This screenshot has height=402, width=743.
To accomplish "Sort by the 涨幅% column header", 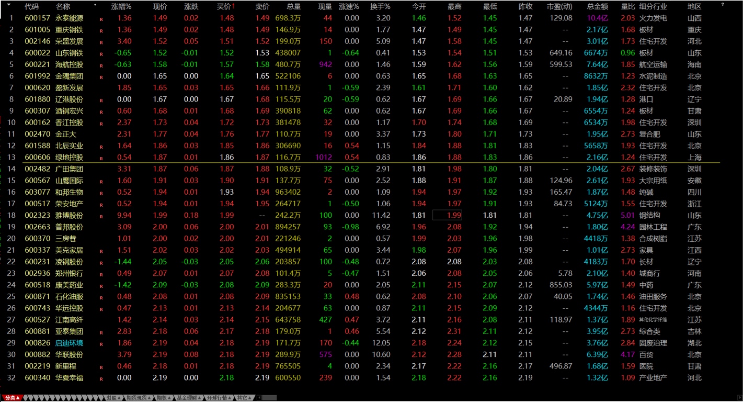I will pos(121,6).
